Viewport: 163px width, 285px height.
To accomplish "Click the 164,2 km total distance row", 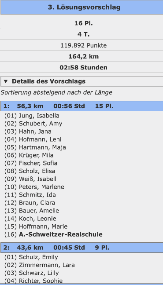I will (82, 56).
